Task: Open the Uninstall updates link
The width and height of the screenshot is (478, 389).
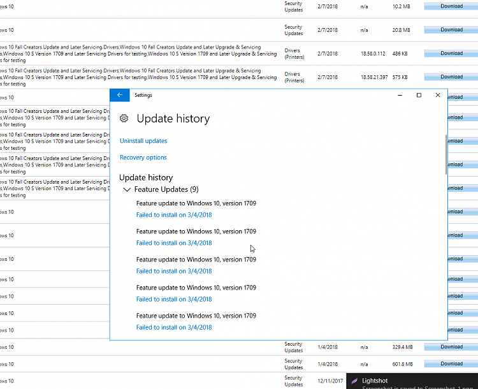Action: (x=143, y=141)
